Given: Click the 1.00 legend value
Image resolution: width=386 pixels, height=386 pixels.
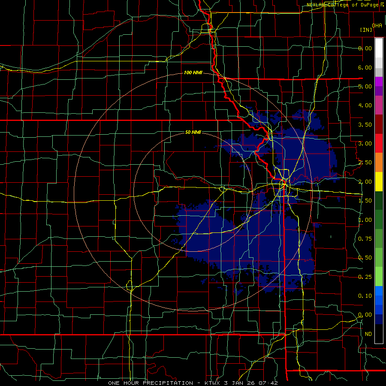Looking at the screenshot, I should (x=365, y=220).
